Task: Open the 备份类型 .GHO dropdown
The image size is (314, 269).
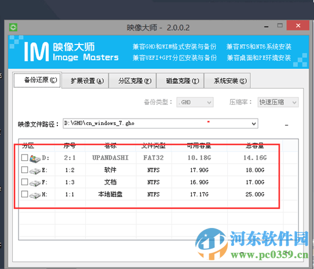Action: pyautogui.click(x=195, y=102)
